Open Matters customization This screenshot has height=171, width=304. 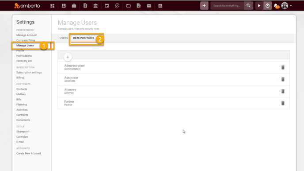pos(21,94)
